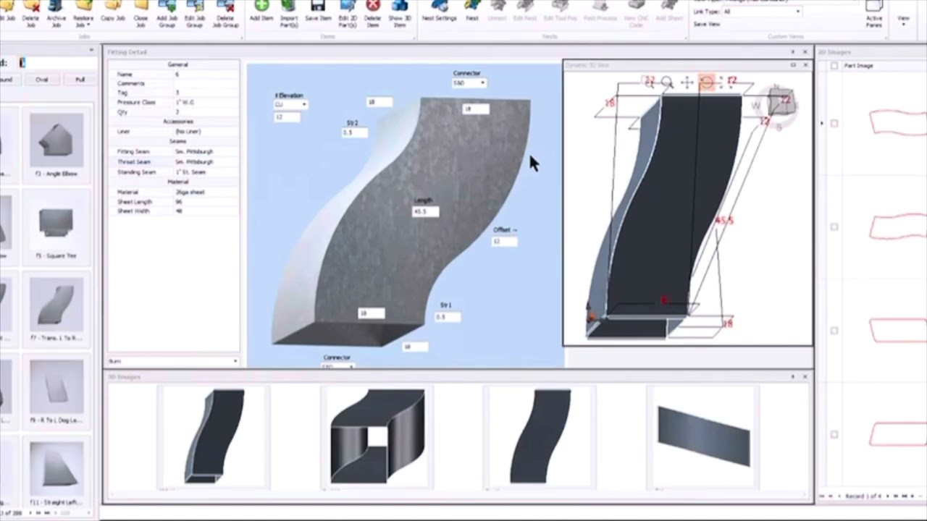Select the flat panel 3D image thumbnail

coord(703,436)
